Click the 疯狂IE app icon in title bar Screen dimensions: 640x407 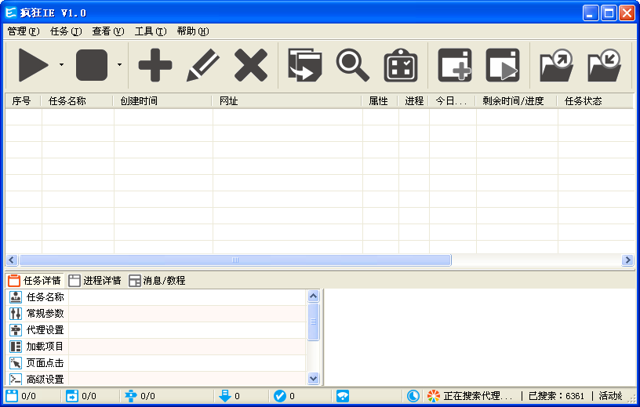click(x=11, y=13)
